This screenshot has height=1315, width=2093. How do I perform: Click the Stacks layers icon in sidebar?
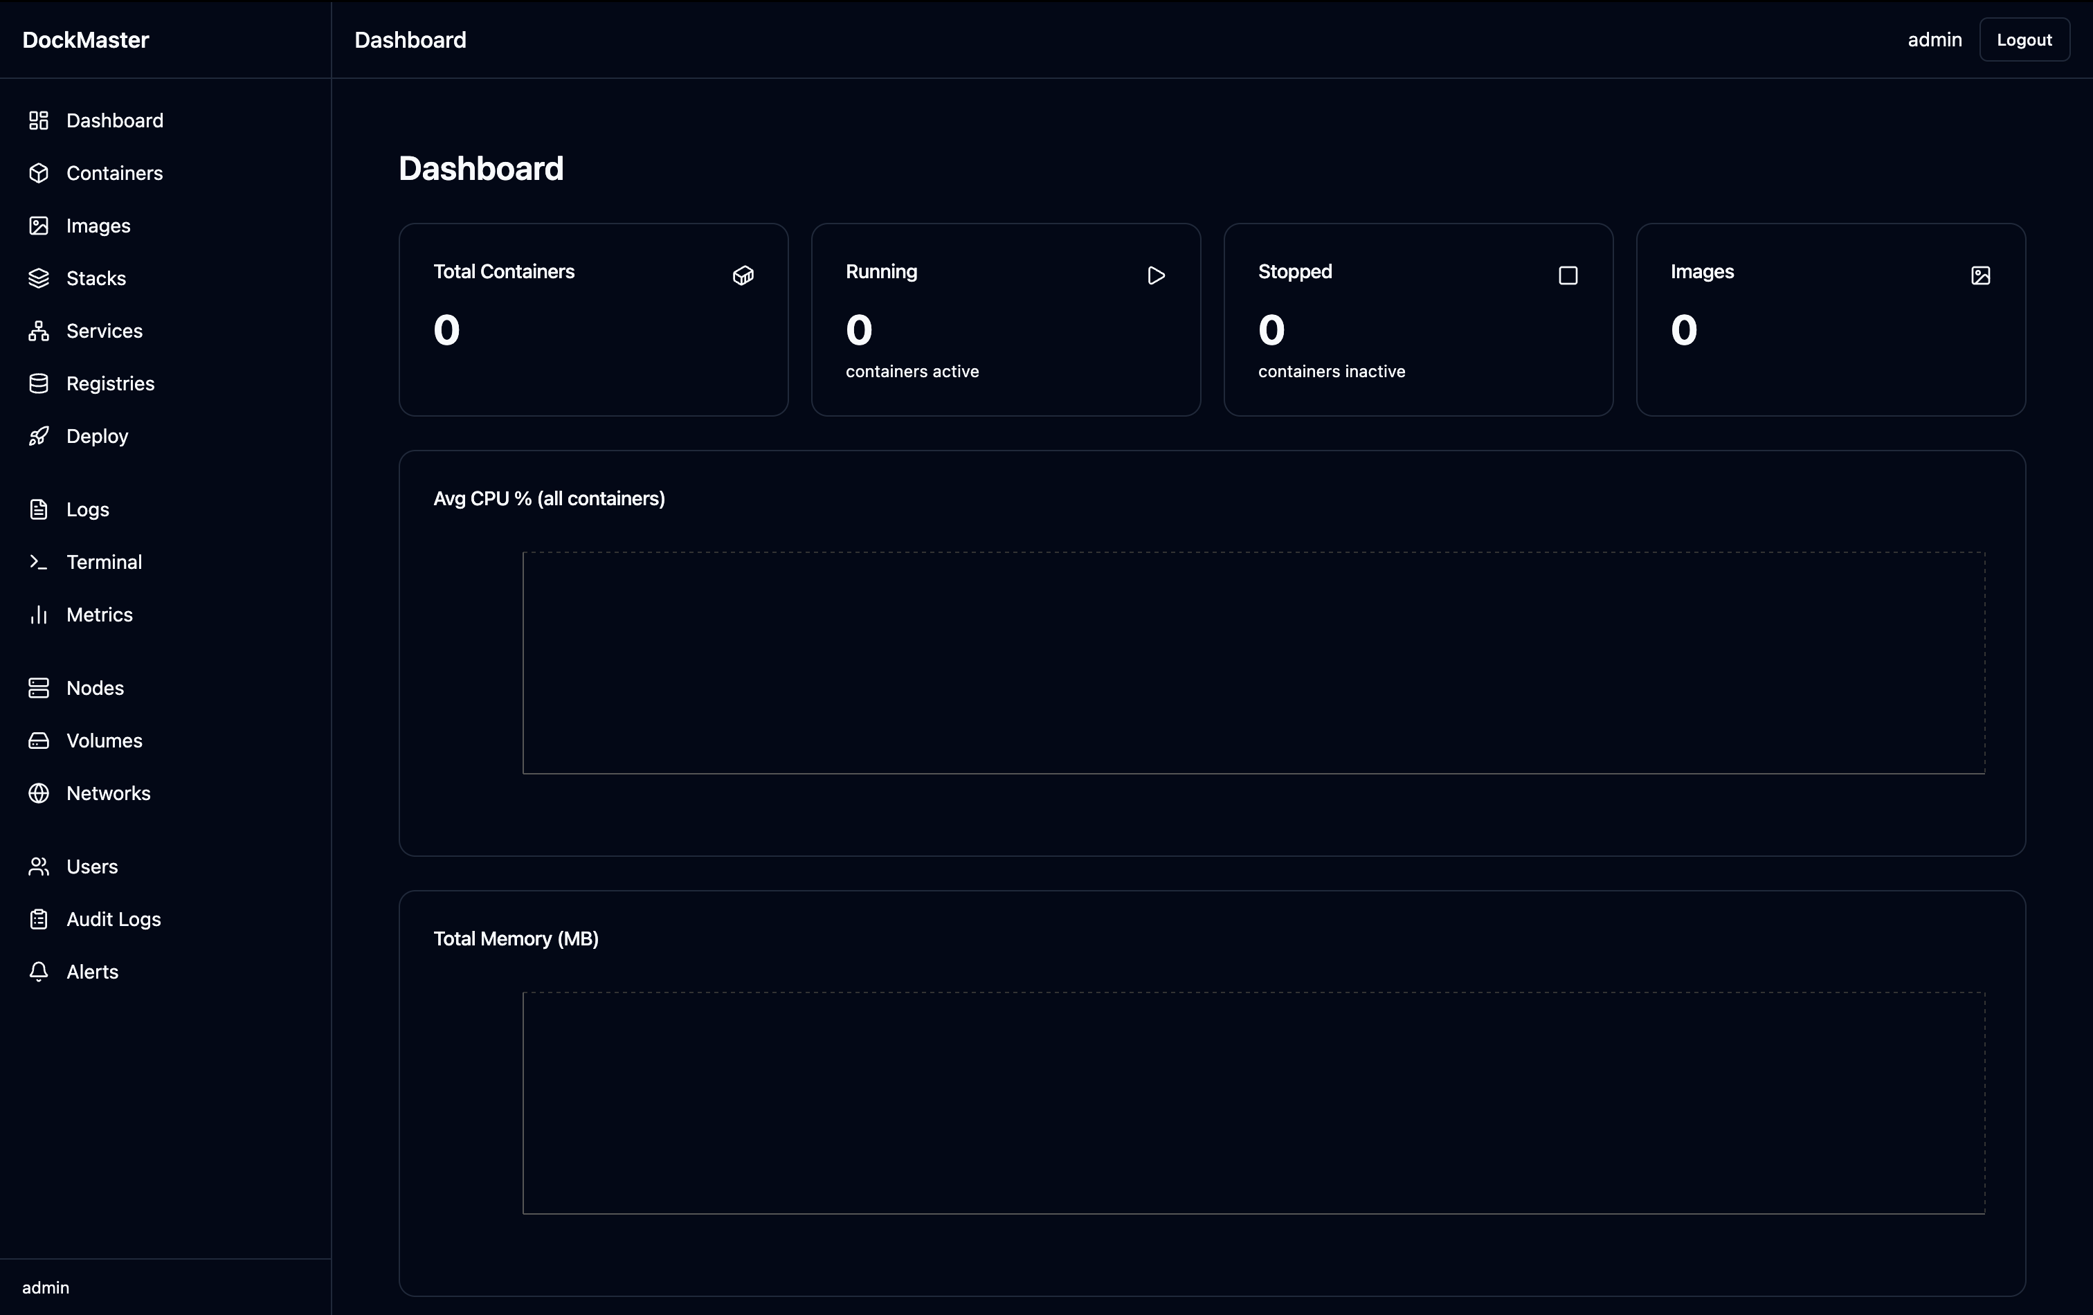(38, 278)
